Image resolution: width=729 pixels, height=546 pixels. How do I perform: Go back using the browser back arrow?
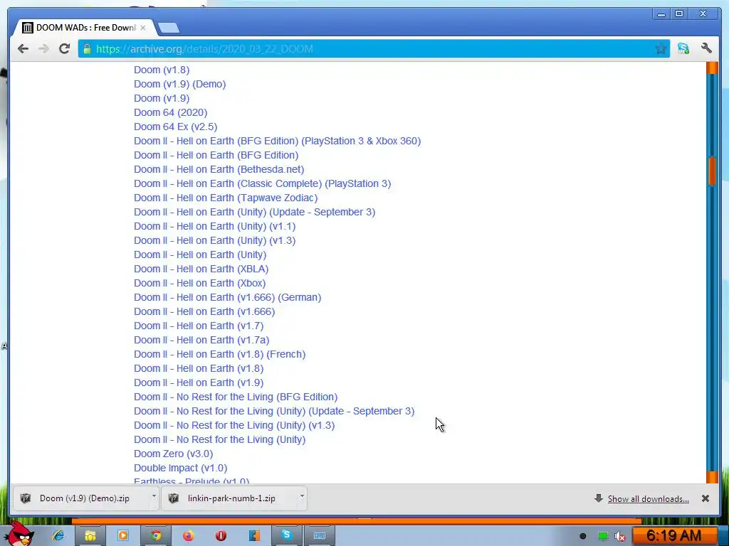[x=23, y=49]
